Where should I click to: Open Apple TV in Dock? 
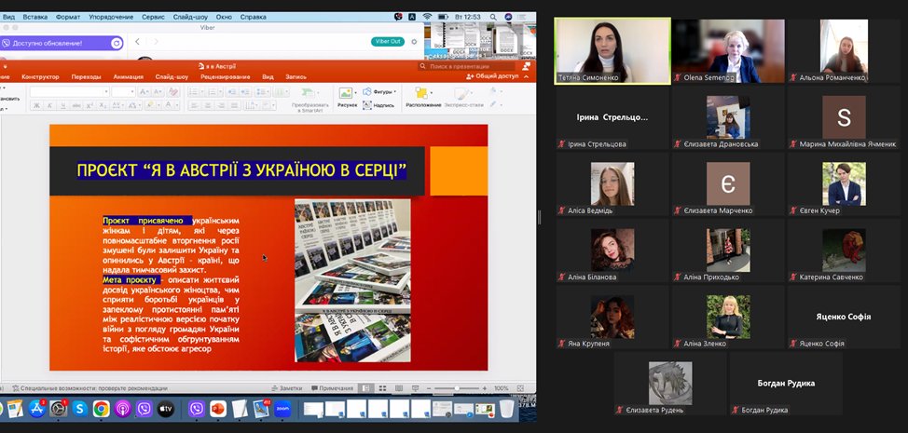tap(166, 409)
